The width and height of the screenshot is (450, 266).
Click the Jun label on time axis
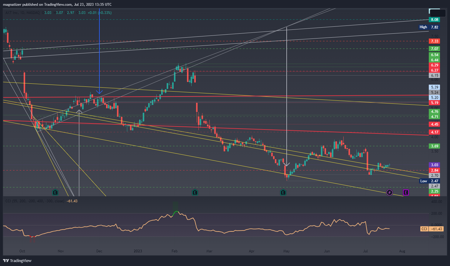(327, 251)
